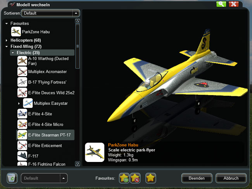
Task: Click the Beenden button
Action: 197,178
